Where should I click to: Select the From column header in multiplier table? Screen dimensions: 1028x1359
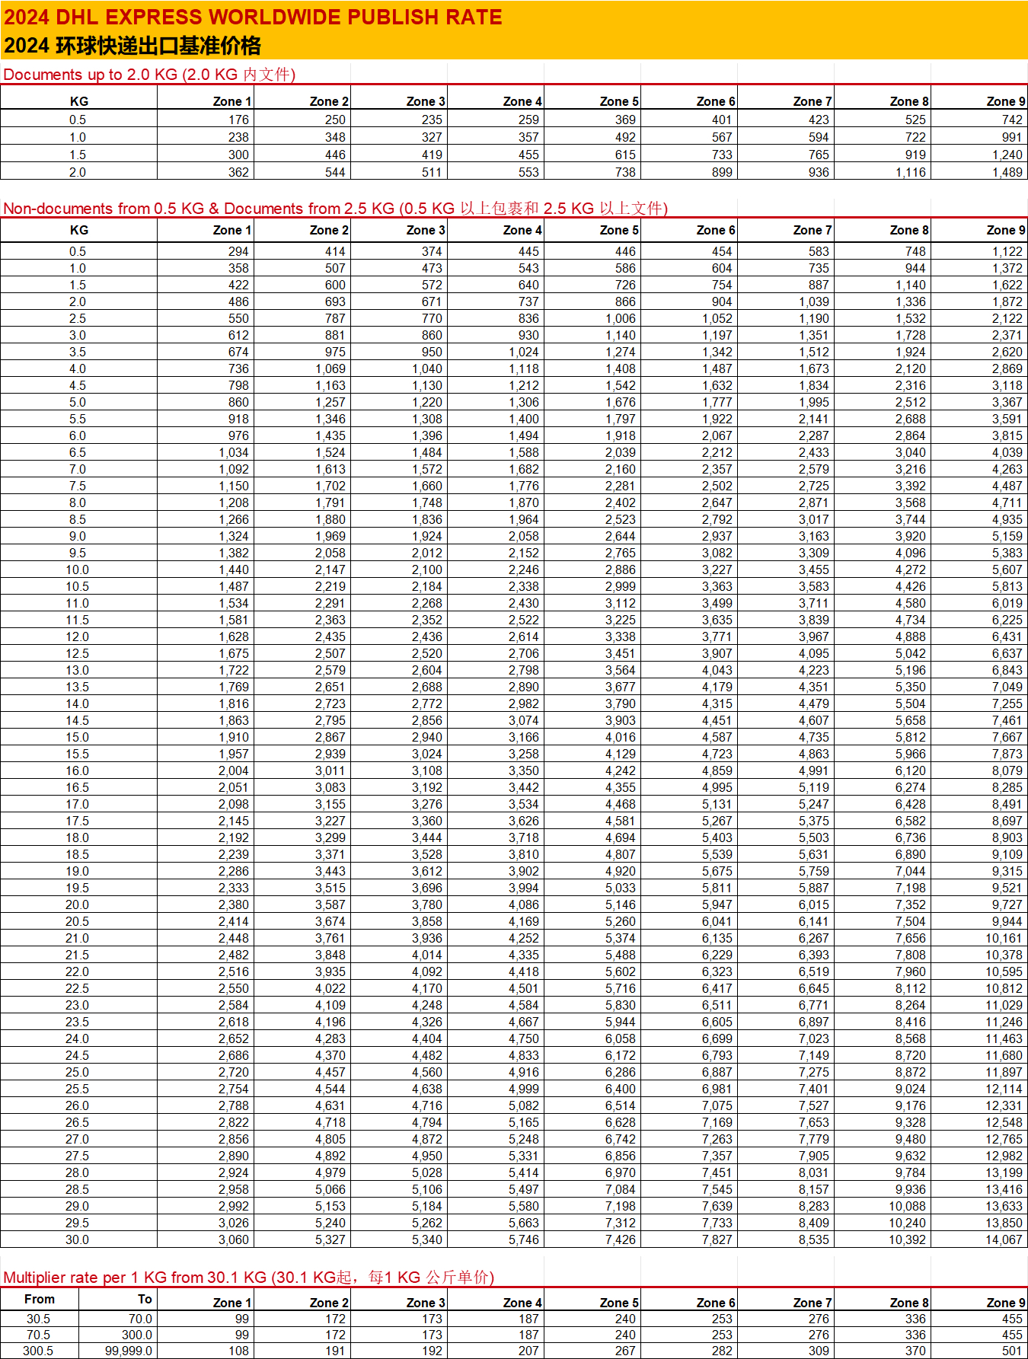click(40, 1299)
